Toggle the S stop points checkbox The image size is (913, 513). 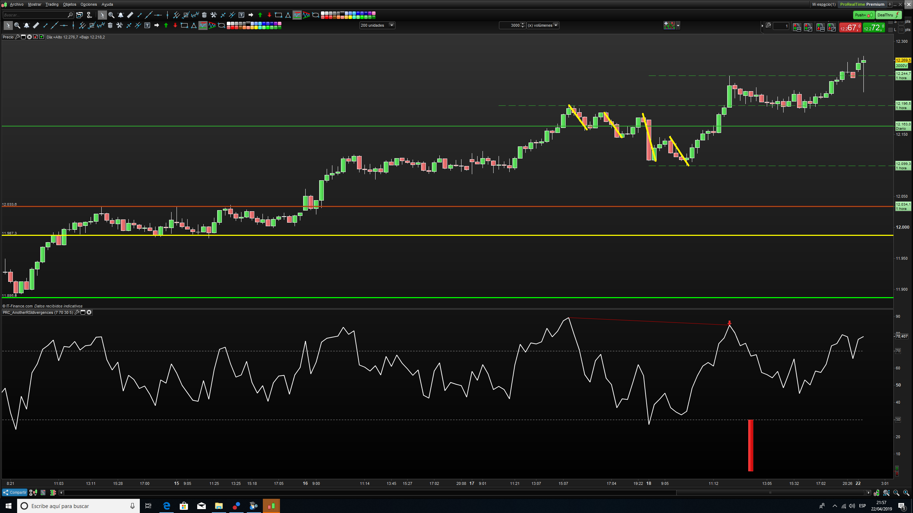tap(891, 22)
